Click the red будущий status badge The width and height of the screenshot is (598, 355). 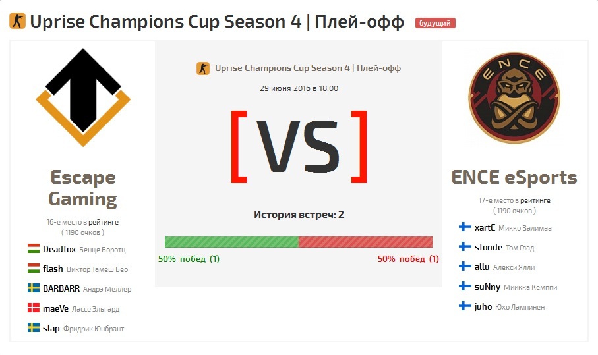435,23
